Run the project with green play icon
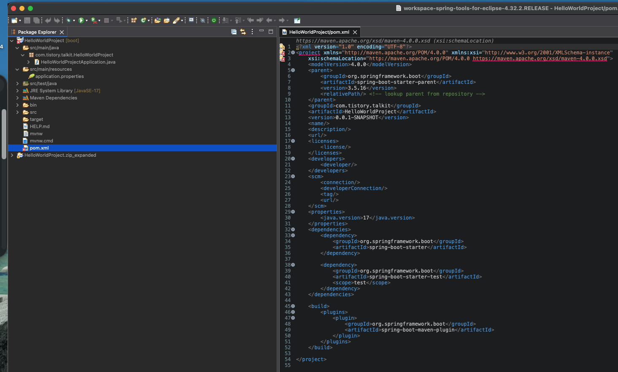 pos(81,20)
